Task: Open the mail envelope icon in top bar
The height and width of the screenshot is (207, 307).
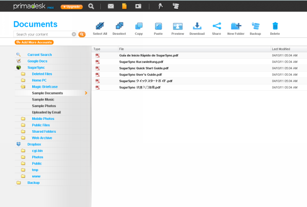Action: point(111,6)
